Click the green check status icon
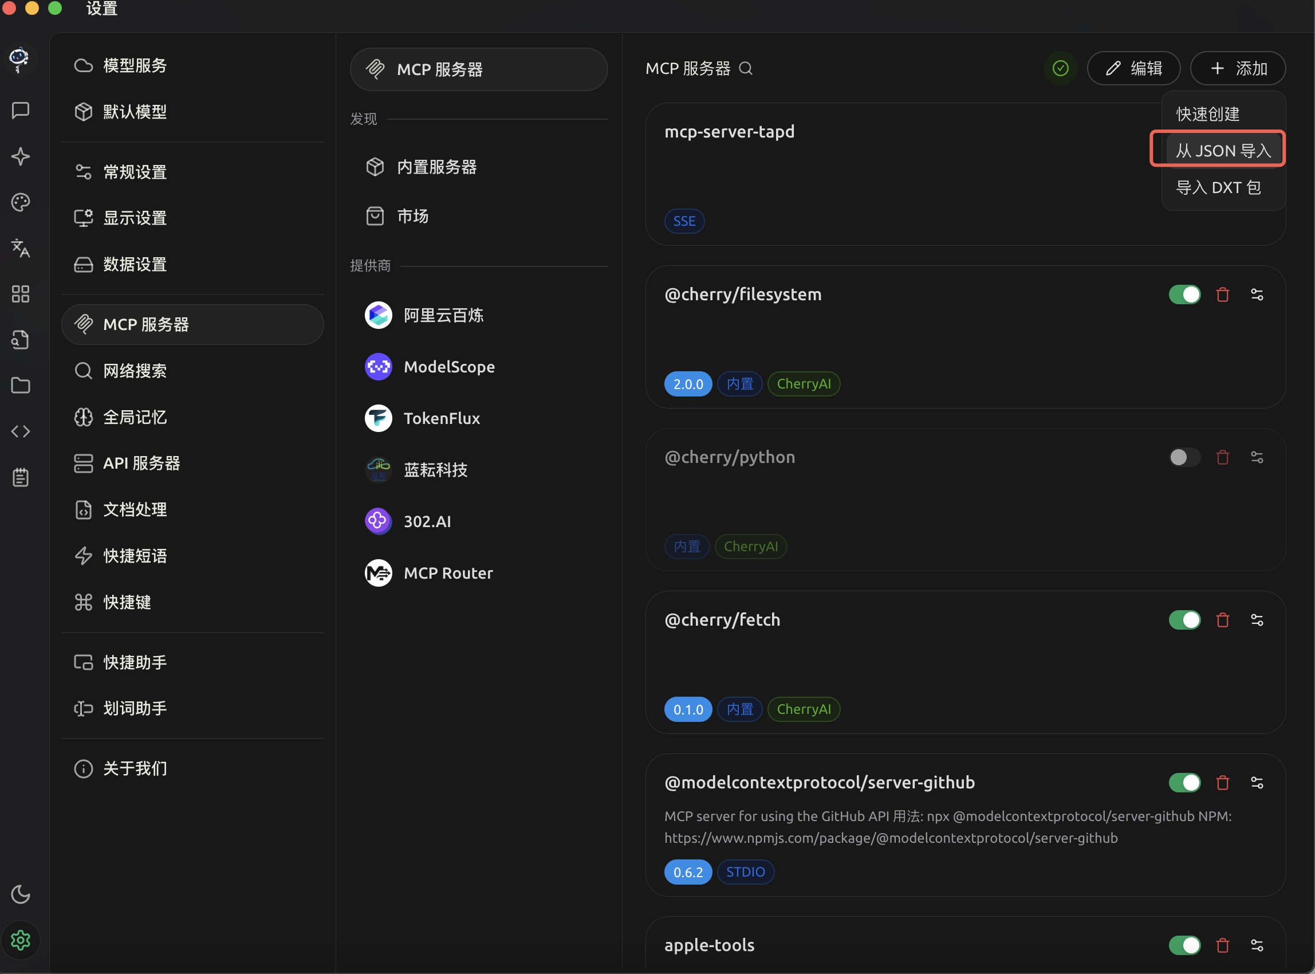 point(1060,68)
